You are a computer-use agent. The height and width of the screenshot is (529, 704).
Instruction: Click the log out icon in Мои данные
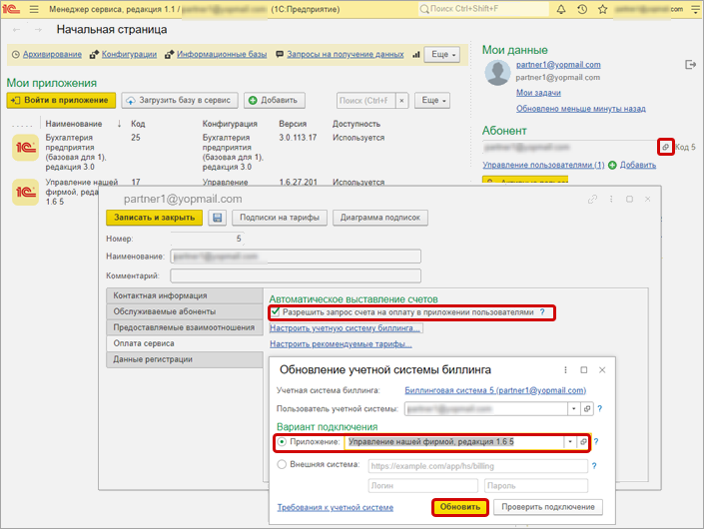click(690, 65)
